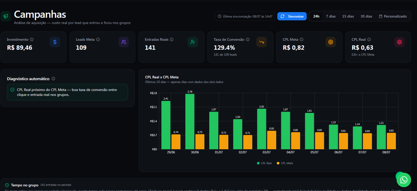Click the Investimento dollar sign icon
The height and width of the screenshot is (191, 417).
tap(55, 42)
